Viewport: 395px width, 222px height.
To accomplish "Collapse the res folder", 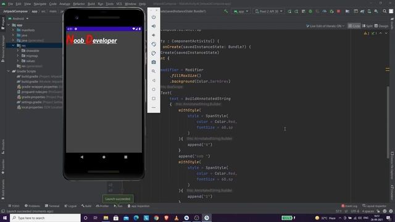I will [13, 45].
